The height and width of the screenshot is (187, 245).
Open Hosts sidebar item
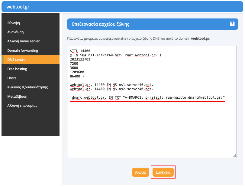12,78
